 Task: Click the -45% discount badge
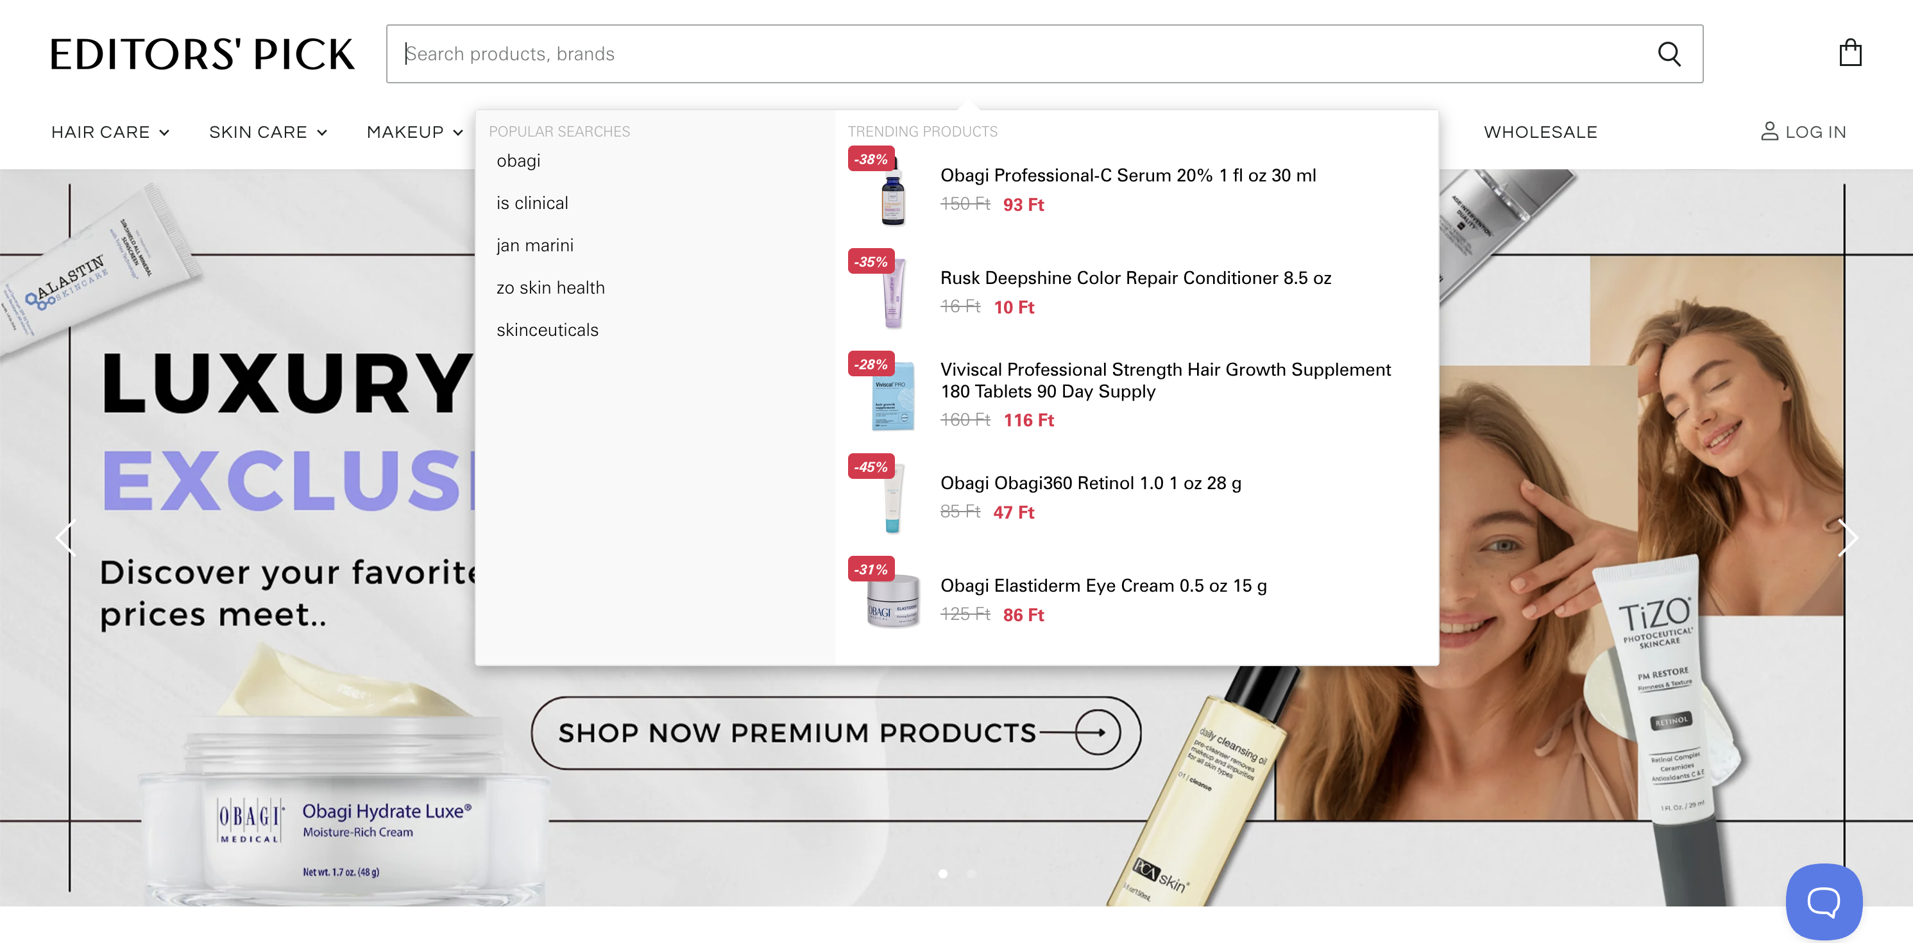tap(871, 467)
